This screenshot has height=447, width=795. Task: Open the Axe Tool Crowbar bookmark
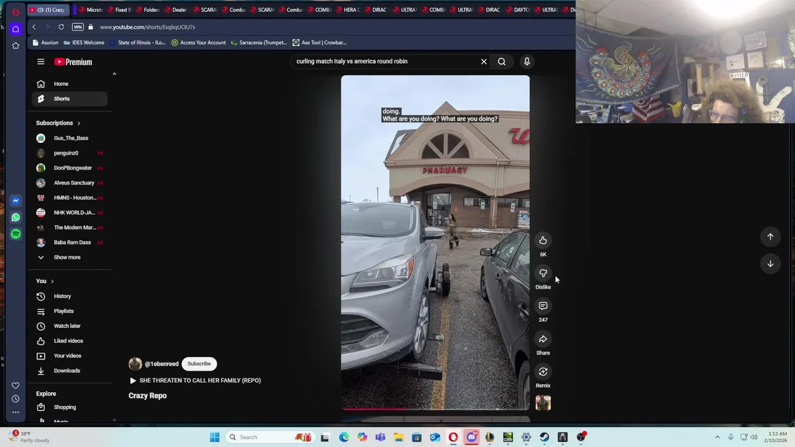319,43
